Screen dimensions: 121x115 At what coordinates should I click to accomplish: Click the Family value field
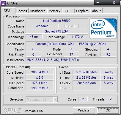pyautogui.click(x=33, y=49)
